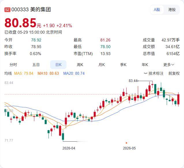Viewport: 184px width, 168px height.
Task: Click the 成交额 value 34.61亿
Action: [172, 47]
